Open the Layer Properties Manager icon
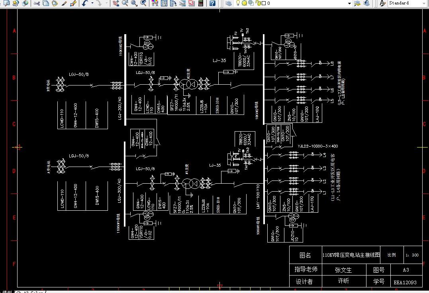This screenshot has width=429, height=293. pos(229,3)
